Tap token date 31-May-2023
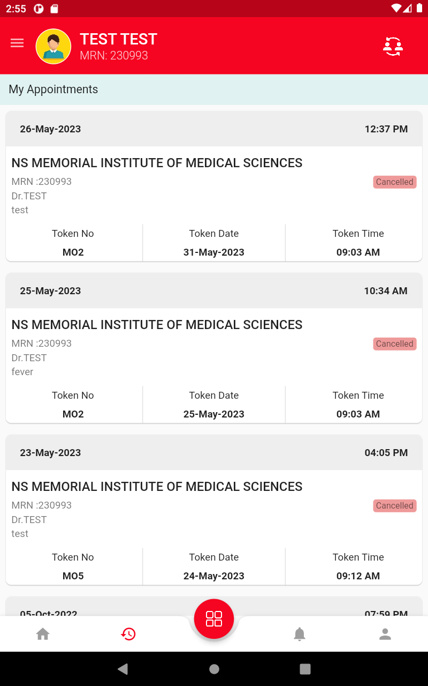 (x=214, y=252)
